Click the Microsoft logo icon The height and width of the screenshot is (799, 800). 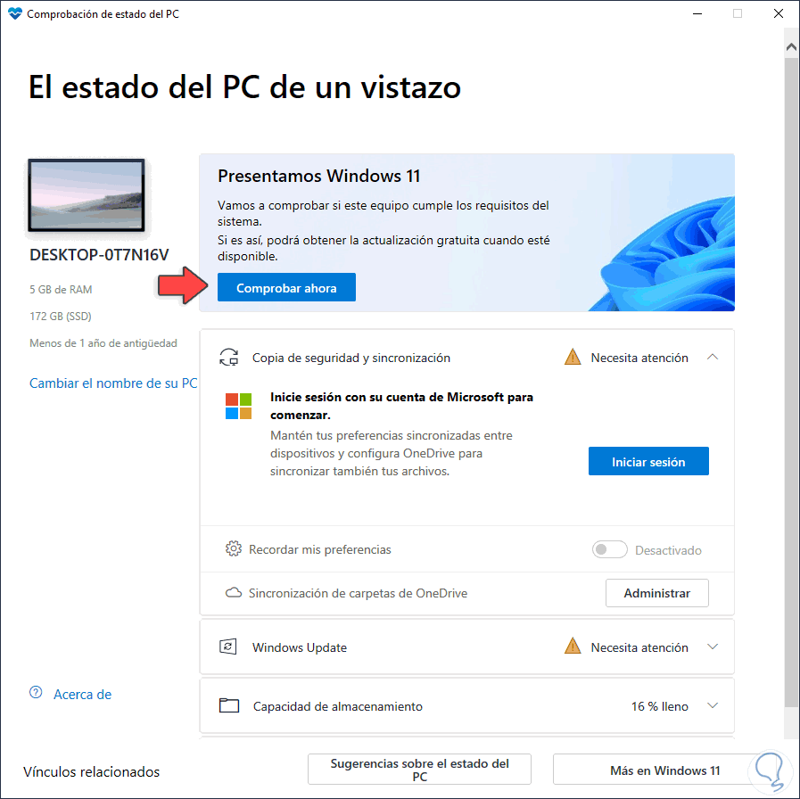(x=238, y=406)
